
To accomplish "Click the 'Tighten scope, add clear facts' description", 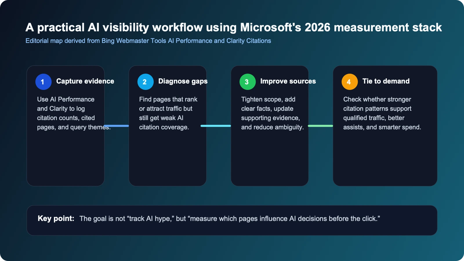I will point(272,113).
